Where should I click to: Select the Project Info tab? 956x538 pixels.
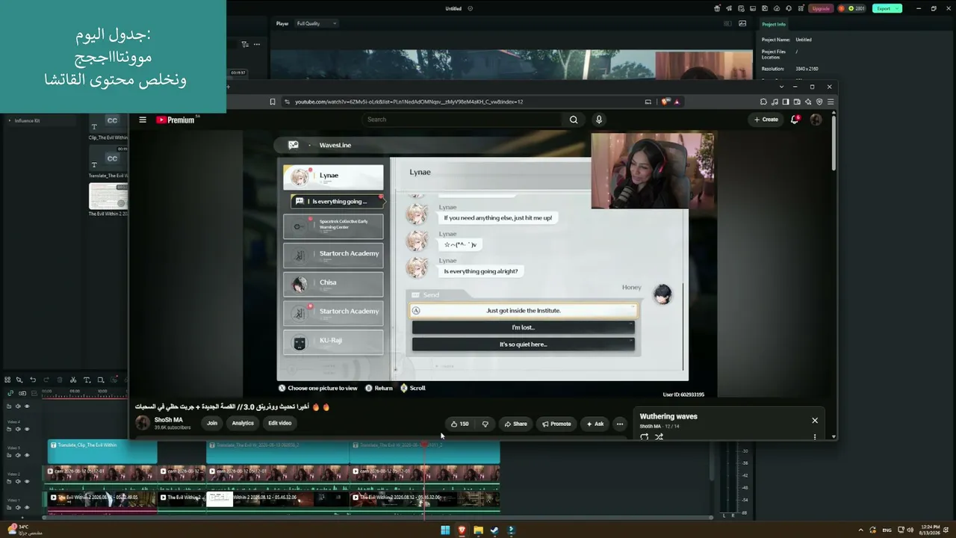(x=774, y=24)
